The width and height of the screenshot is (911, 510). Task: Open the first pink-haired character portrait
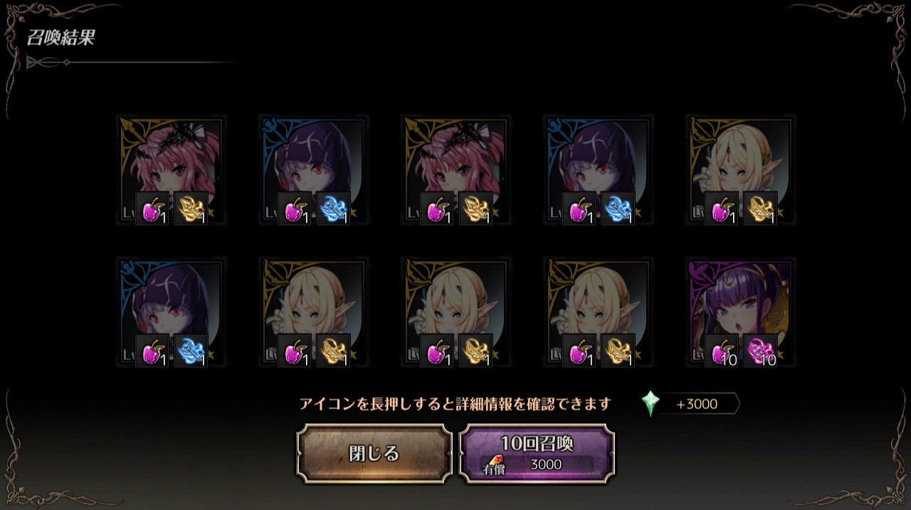(x=171, y=171)
